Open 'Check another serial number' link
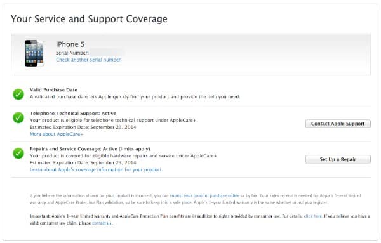The width and height of the screenshot is (381, 243). tap(88, 60)
